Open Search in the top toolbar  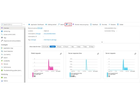(x=61, y=24)
